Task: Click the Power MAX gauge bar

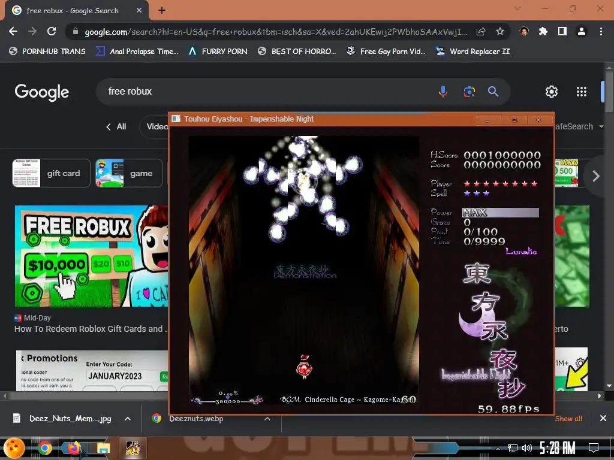Action: pyautogui.click(x=501, y=213)
